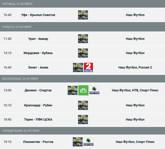Click Наш Футбол logo for Краснодар - Рубин

click(83, 105)
